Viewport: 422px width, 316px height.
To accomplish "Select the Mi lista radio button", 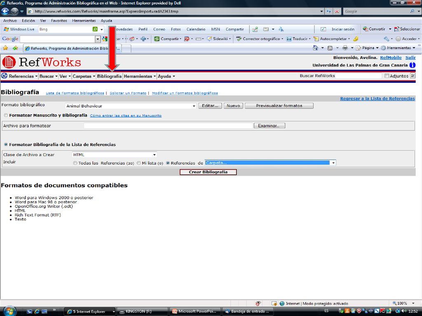I will point(138,163).
